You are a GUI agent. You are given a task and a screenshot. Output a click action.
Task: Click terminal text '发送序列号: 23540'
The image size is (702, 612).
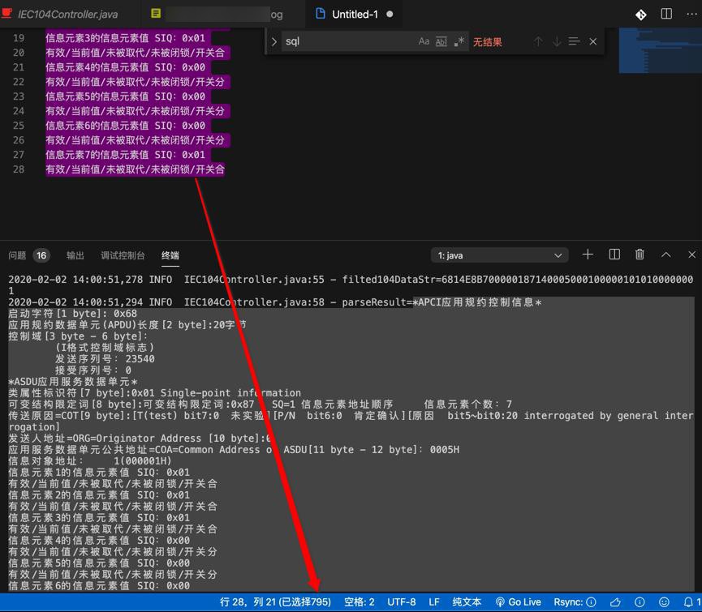coord(105,358)
